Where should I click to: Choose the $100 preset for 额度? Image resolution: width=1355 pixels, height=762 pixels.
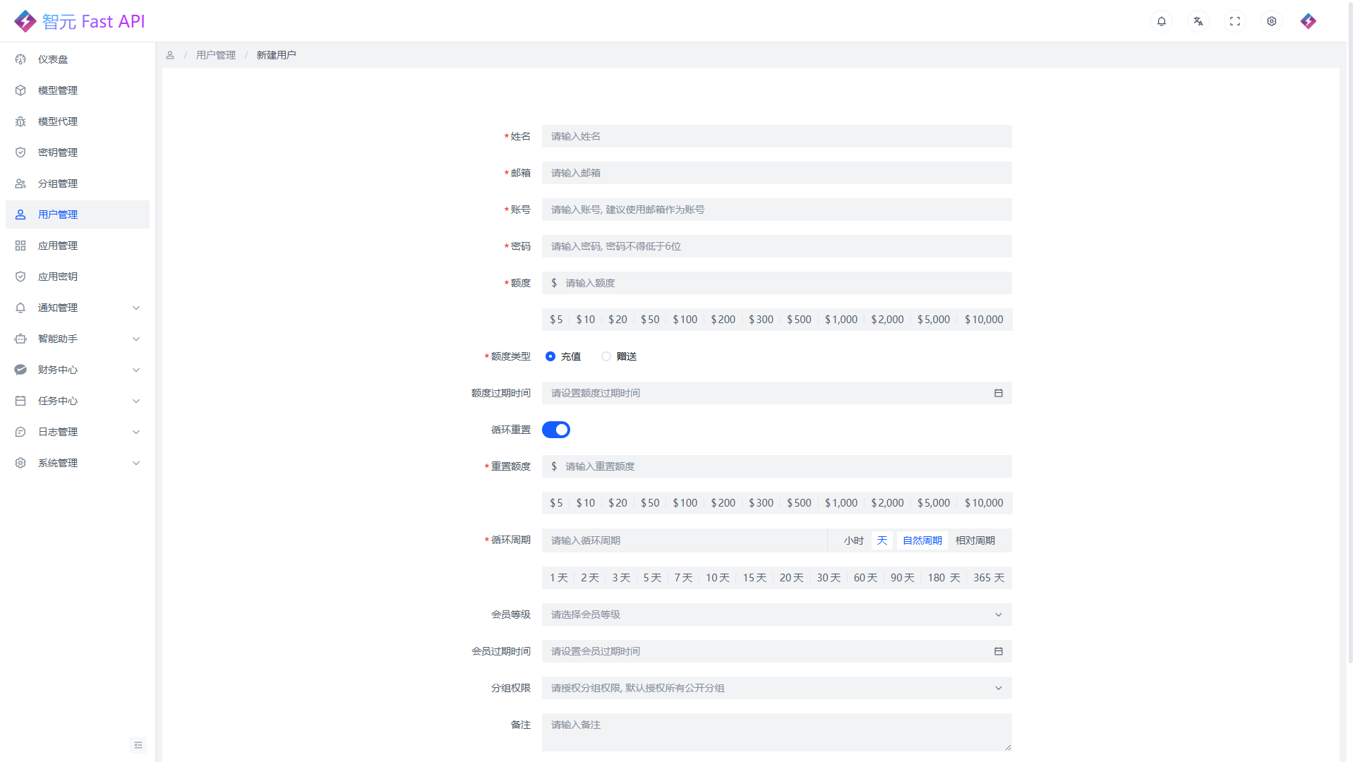click(x=685, y=320)
